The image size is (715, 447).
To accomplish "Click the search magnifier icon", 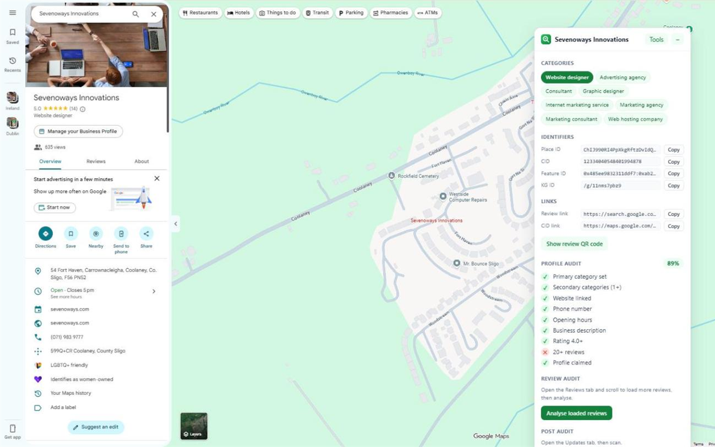I will coord(136,14).
